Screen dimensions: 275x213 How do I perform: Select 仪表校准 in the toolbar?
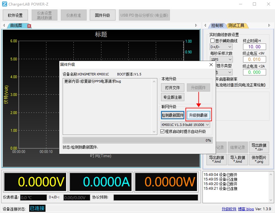[x=73, y=15]
